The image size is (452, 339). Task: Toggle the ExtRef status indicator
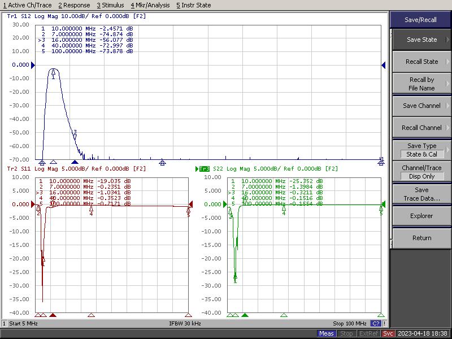point(368,333)
